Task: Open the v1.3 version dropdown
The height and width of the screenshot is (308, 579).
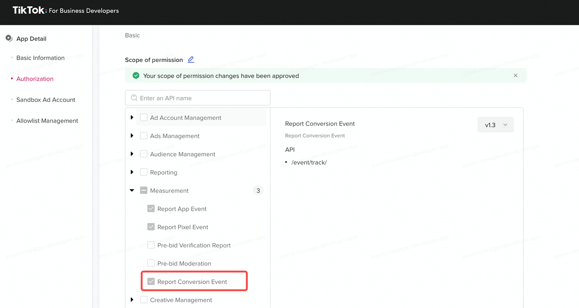Action: [495, 125]
